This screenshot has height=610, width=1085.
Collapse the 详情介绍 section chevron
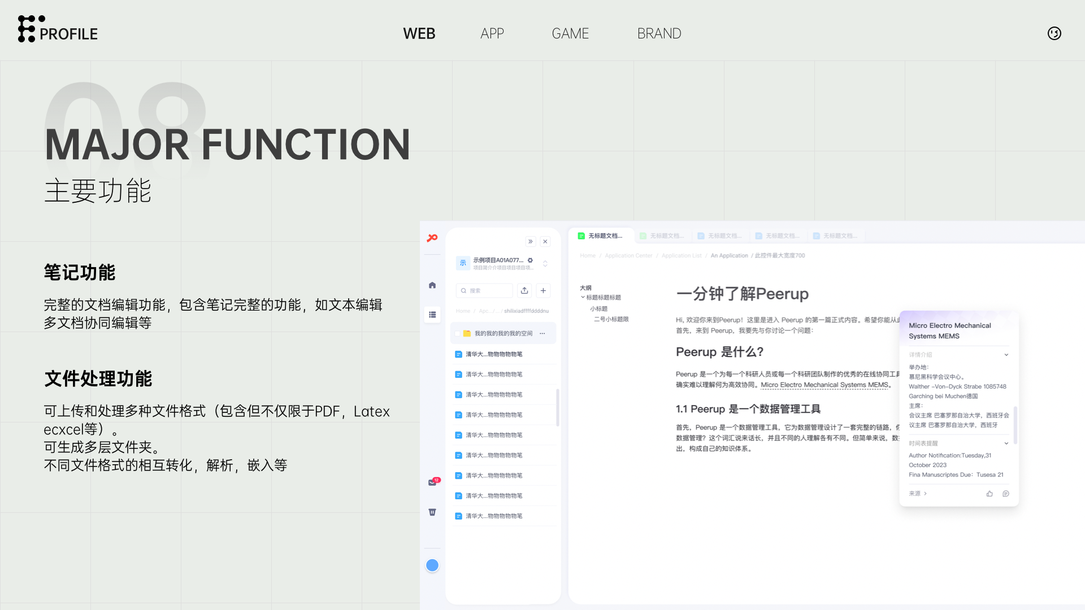1006,355
